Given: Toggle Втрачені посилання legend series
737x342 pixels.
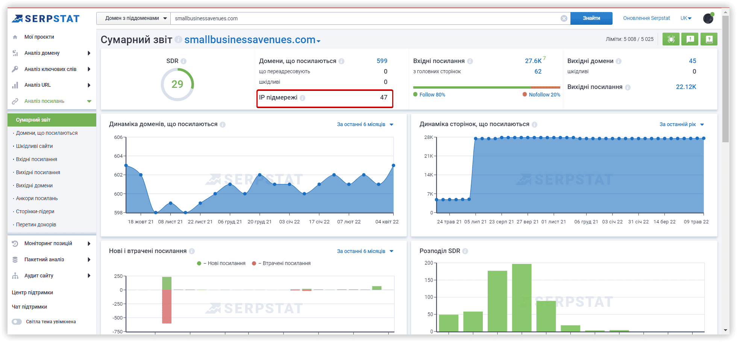Looking at the screenshot, I should point(281,264).
